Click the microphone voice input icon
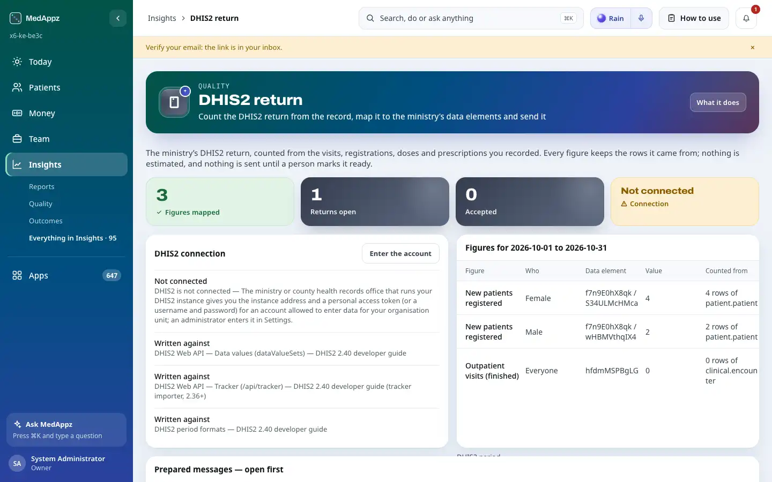 click(x=641, y=18)
